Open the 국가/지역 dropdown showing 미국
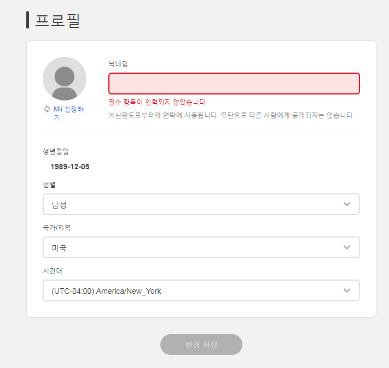Screen dimensions: 389x368 click(x=201, y=247)
